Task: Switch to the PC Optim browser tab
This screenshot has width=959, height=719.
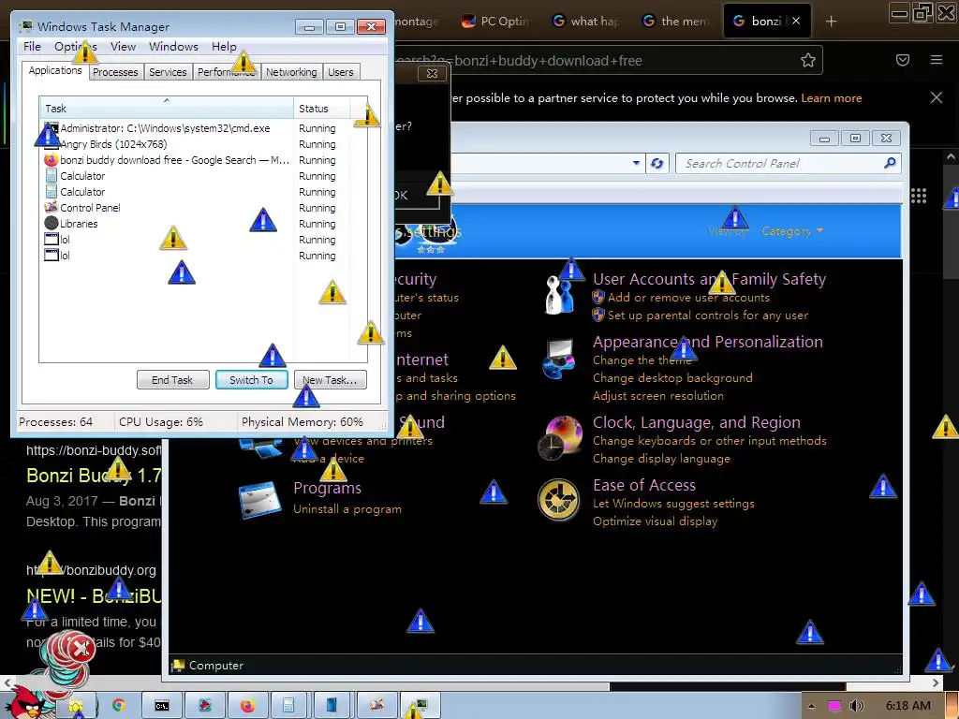Action: tap(495, 21)
